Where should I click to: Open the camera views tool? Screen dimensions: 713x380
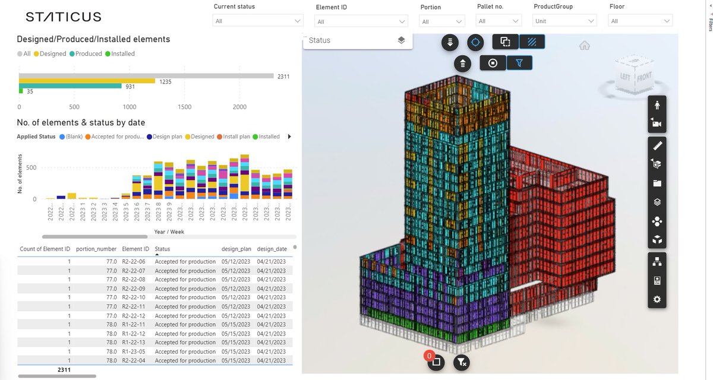click(x=657, y=123)
